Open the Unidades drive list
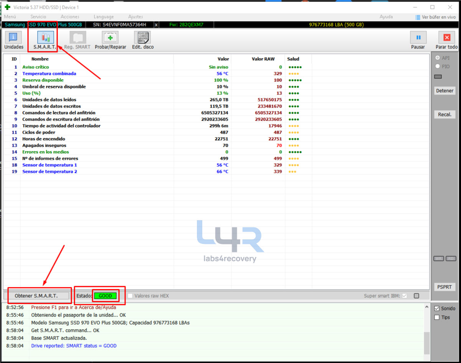This screenshot has height=363, width=461. pos(13,40)
